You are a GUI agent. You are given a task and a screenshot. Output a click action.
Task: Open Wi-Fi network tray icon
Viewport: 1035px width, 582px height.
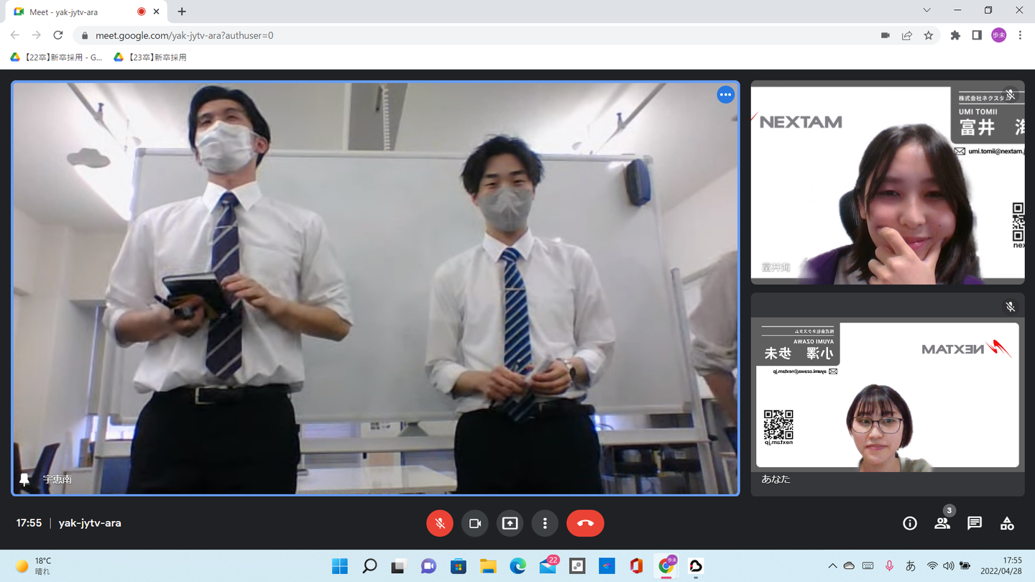pos(932,566)
